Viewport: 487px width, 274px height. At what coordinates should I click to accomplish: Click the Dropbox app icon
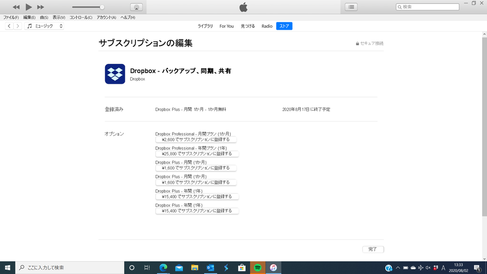tap(115, 74)
